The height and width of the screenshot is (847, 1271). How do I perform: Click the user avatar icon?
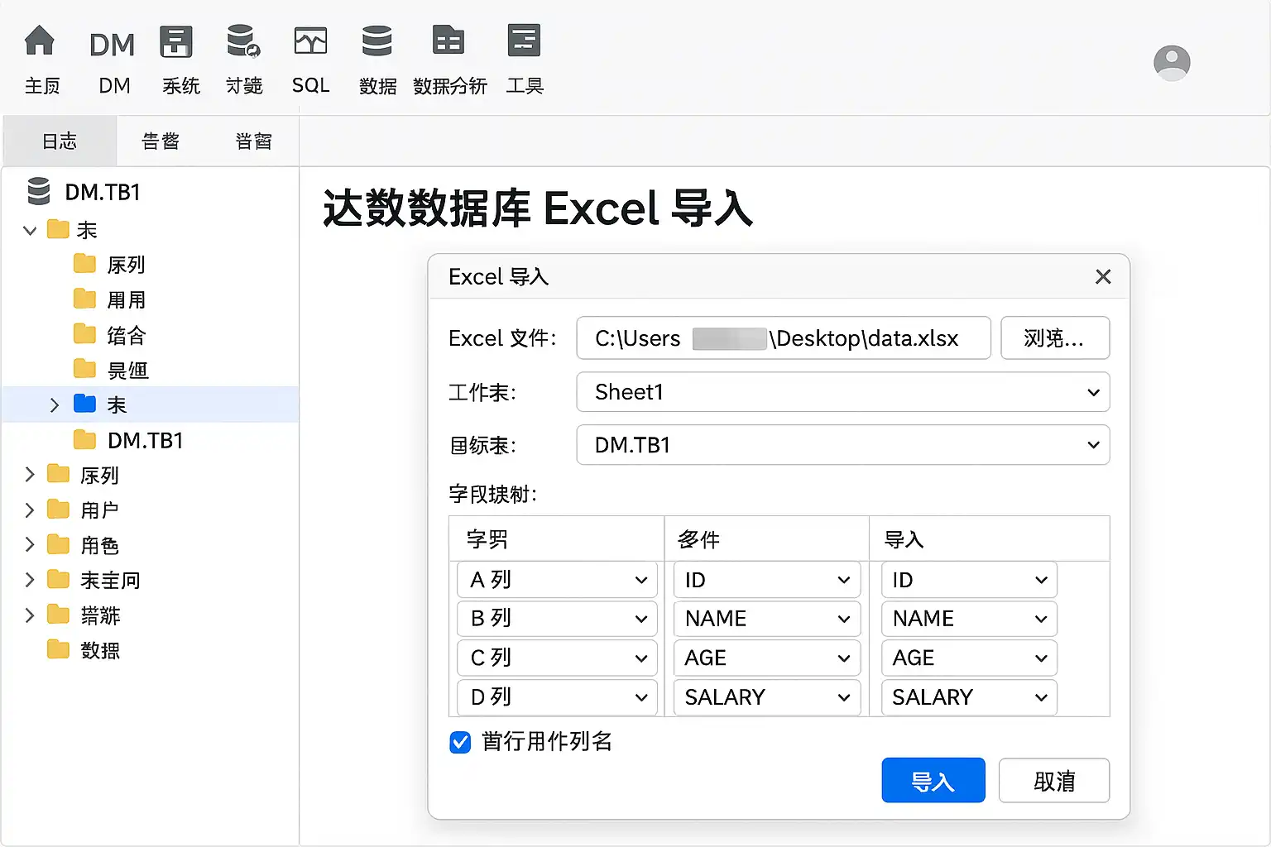[1172, 63]
